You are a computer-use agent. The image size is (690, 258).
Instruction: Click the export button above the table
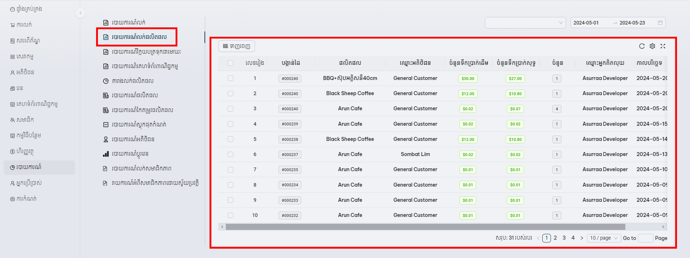(237, 46)
